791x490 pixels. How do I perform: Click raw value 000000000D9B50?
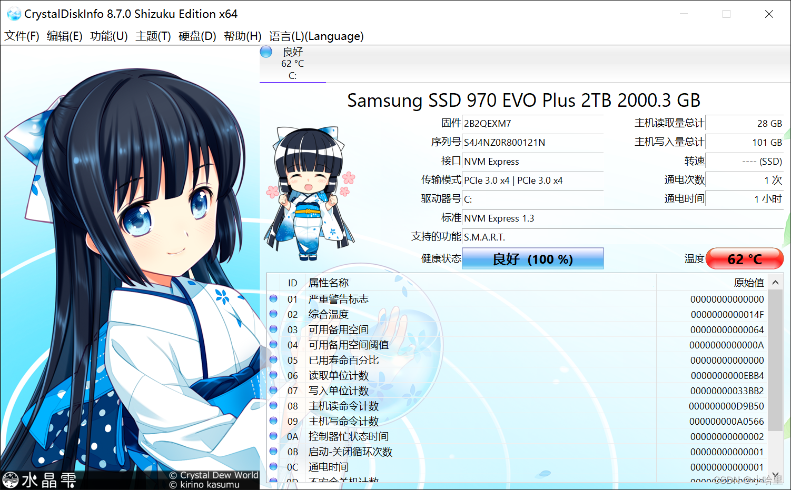[726, 406]
